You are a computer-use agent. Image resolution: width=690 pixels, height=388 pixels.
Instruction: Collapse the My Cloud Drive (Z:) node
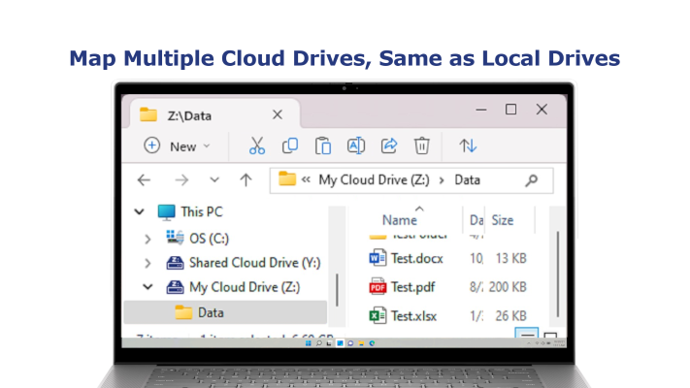click(147, 287)
